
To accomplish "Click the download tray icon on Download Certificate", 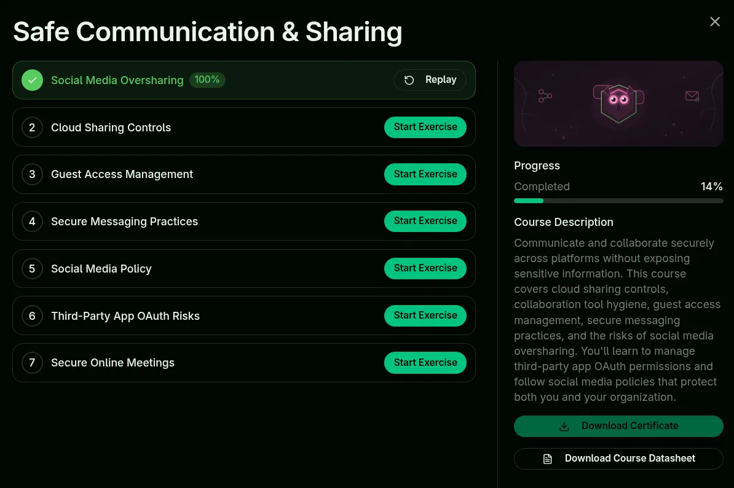I will coord(564,426).
